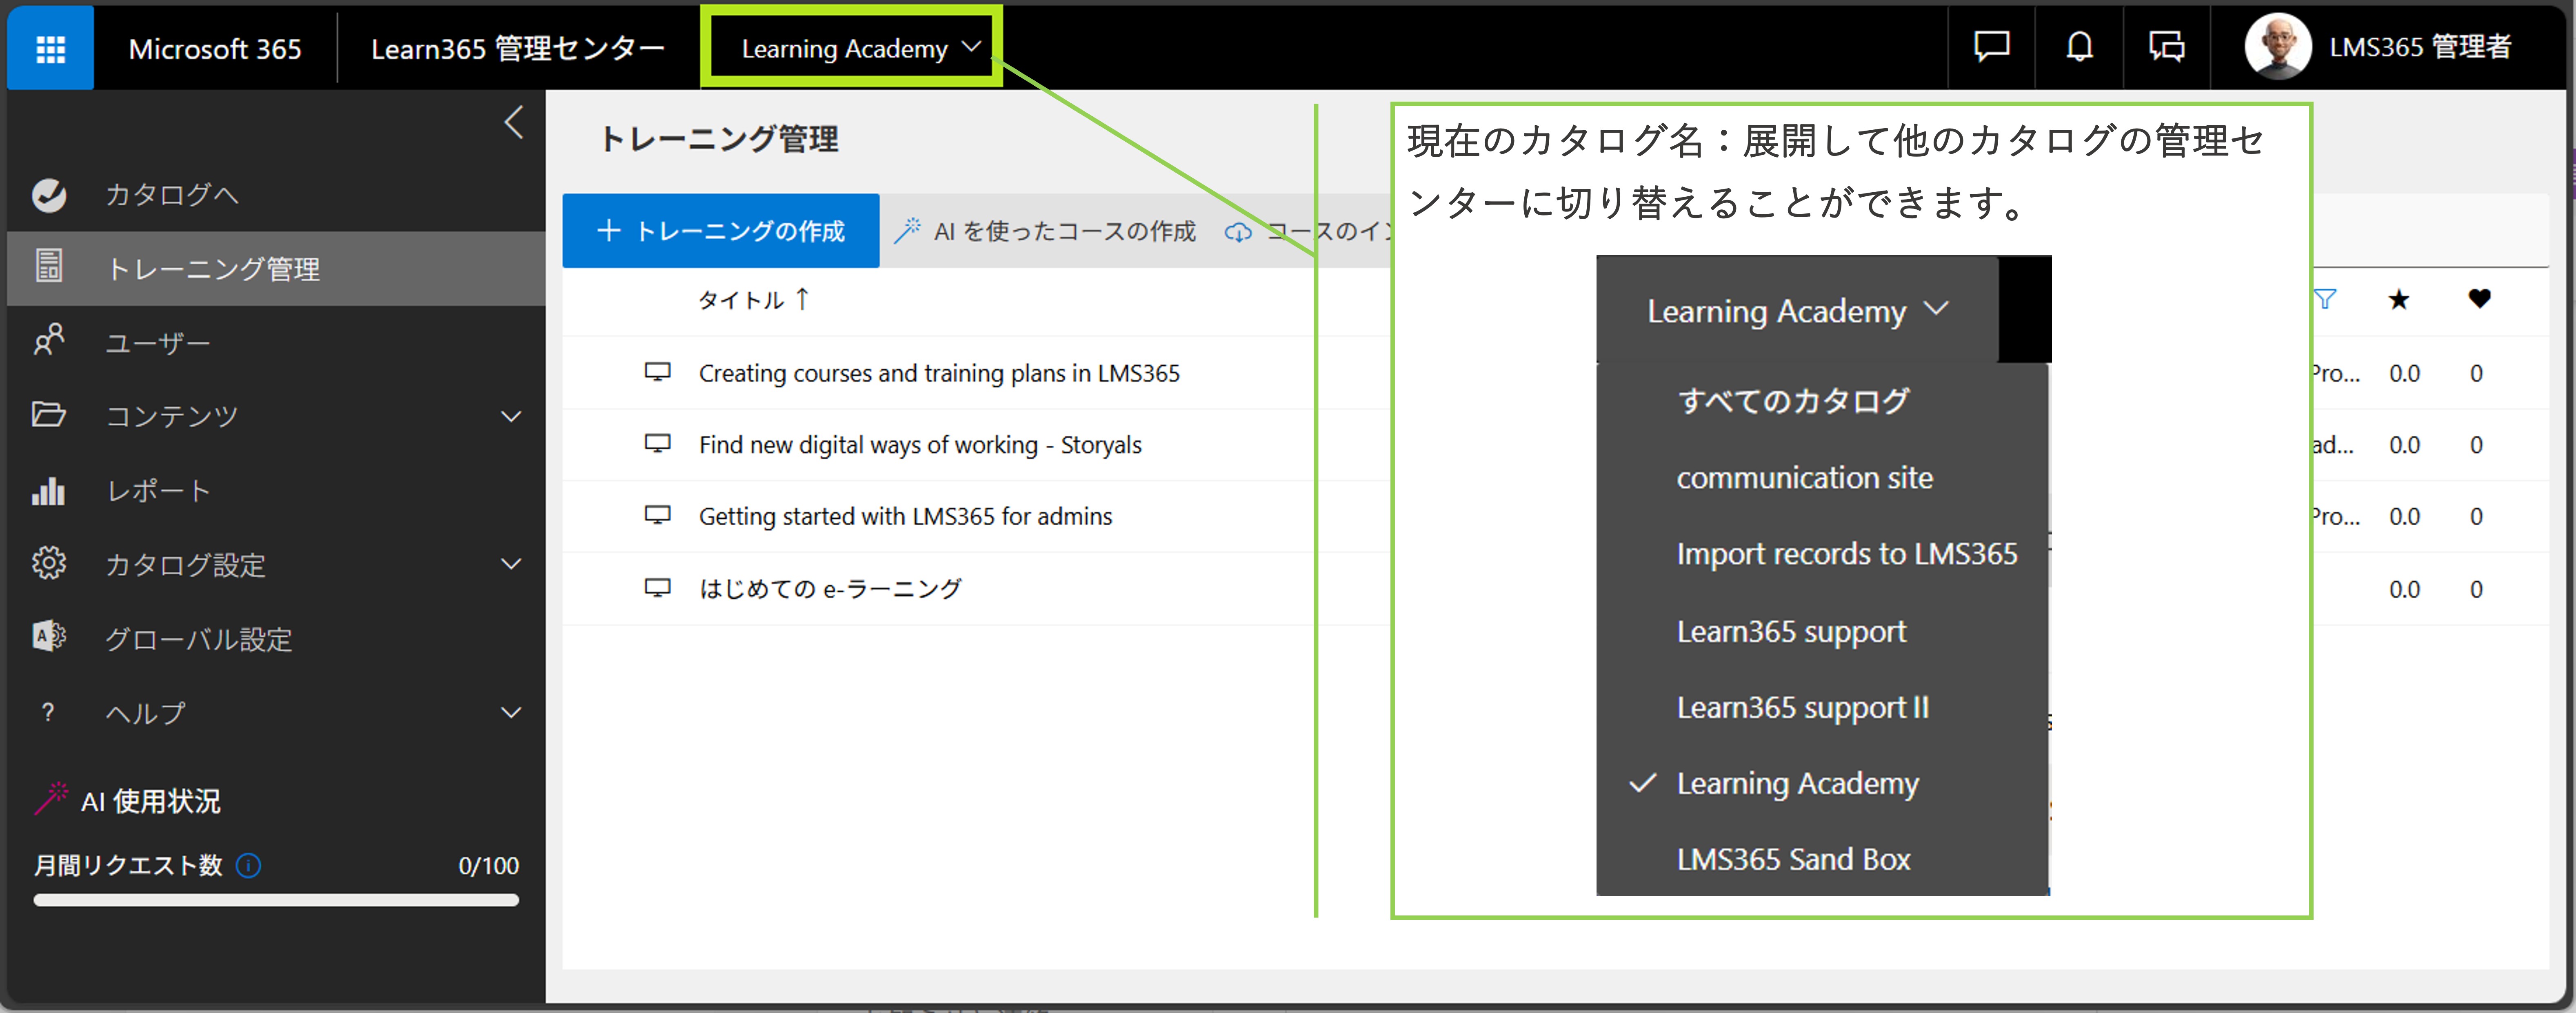Open Find new digital ways of working - Storyals
This screenshot has width=2576, height=1013.
(920, 445)
